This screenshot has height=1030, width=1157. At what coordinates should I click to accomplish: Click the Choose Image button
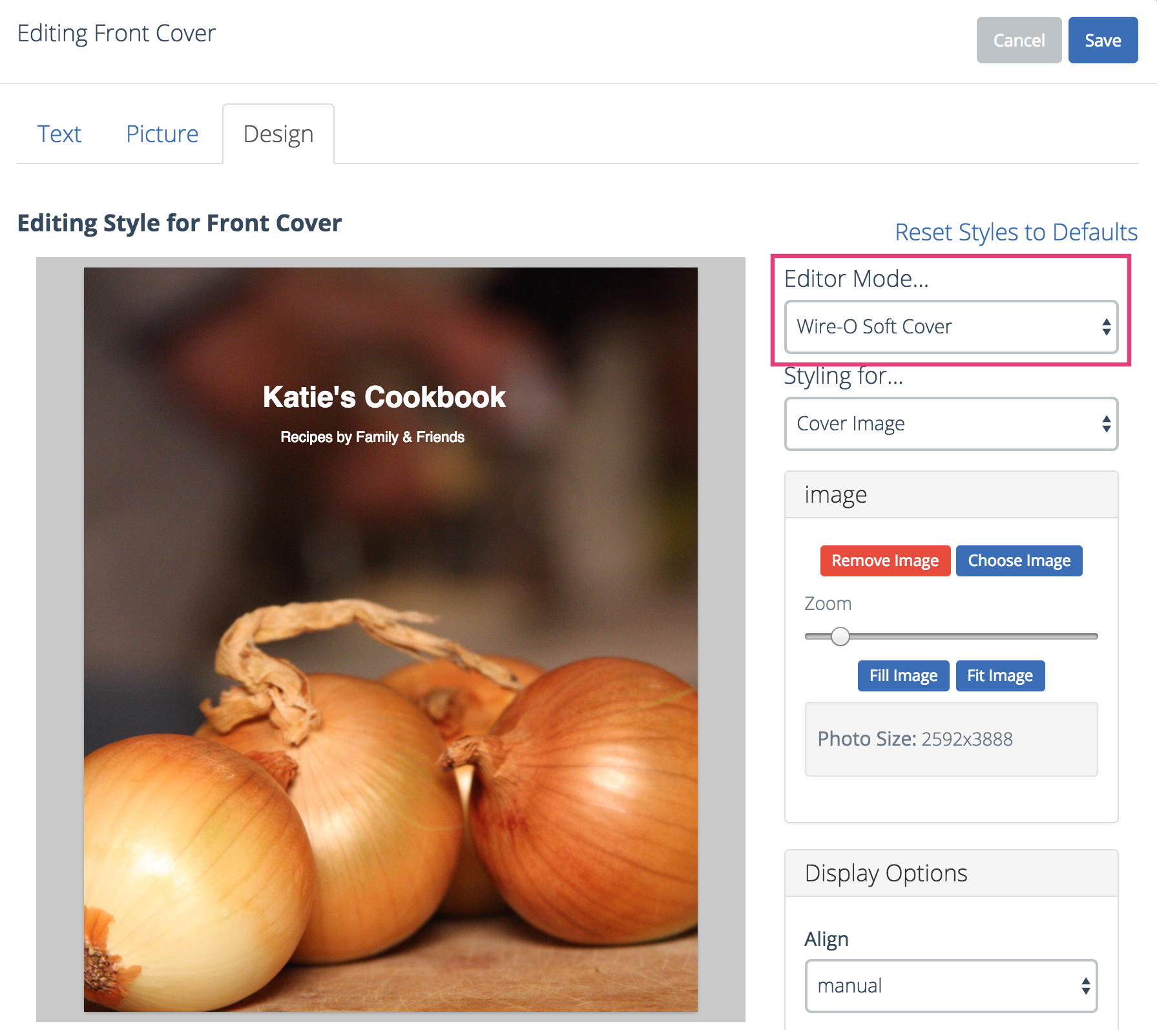tap(1019, 561)
